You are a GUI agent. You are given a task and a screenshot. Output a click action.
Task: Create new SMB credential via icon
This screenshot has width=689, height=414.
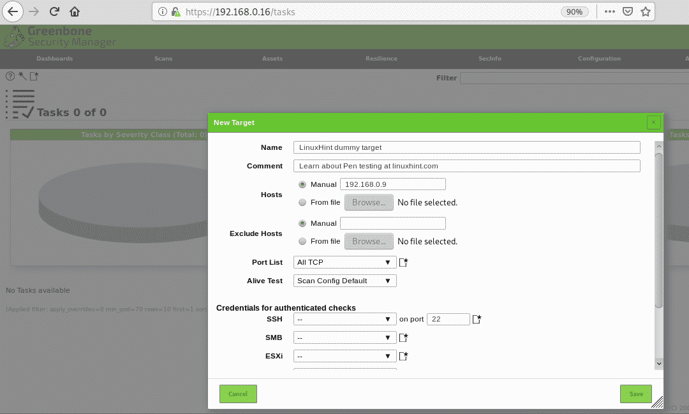(x=403, y=337)
